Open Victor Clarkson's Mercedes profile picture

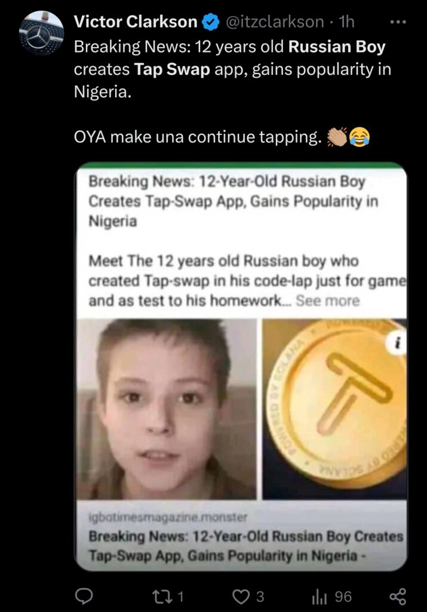(41, 33)
